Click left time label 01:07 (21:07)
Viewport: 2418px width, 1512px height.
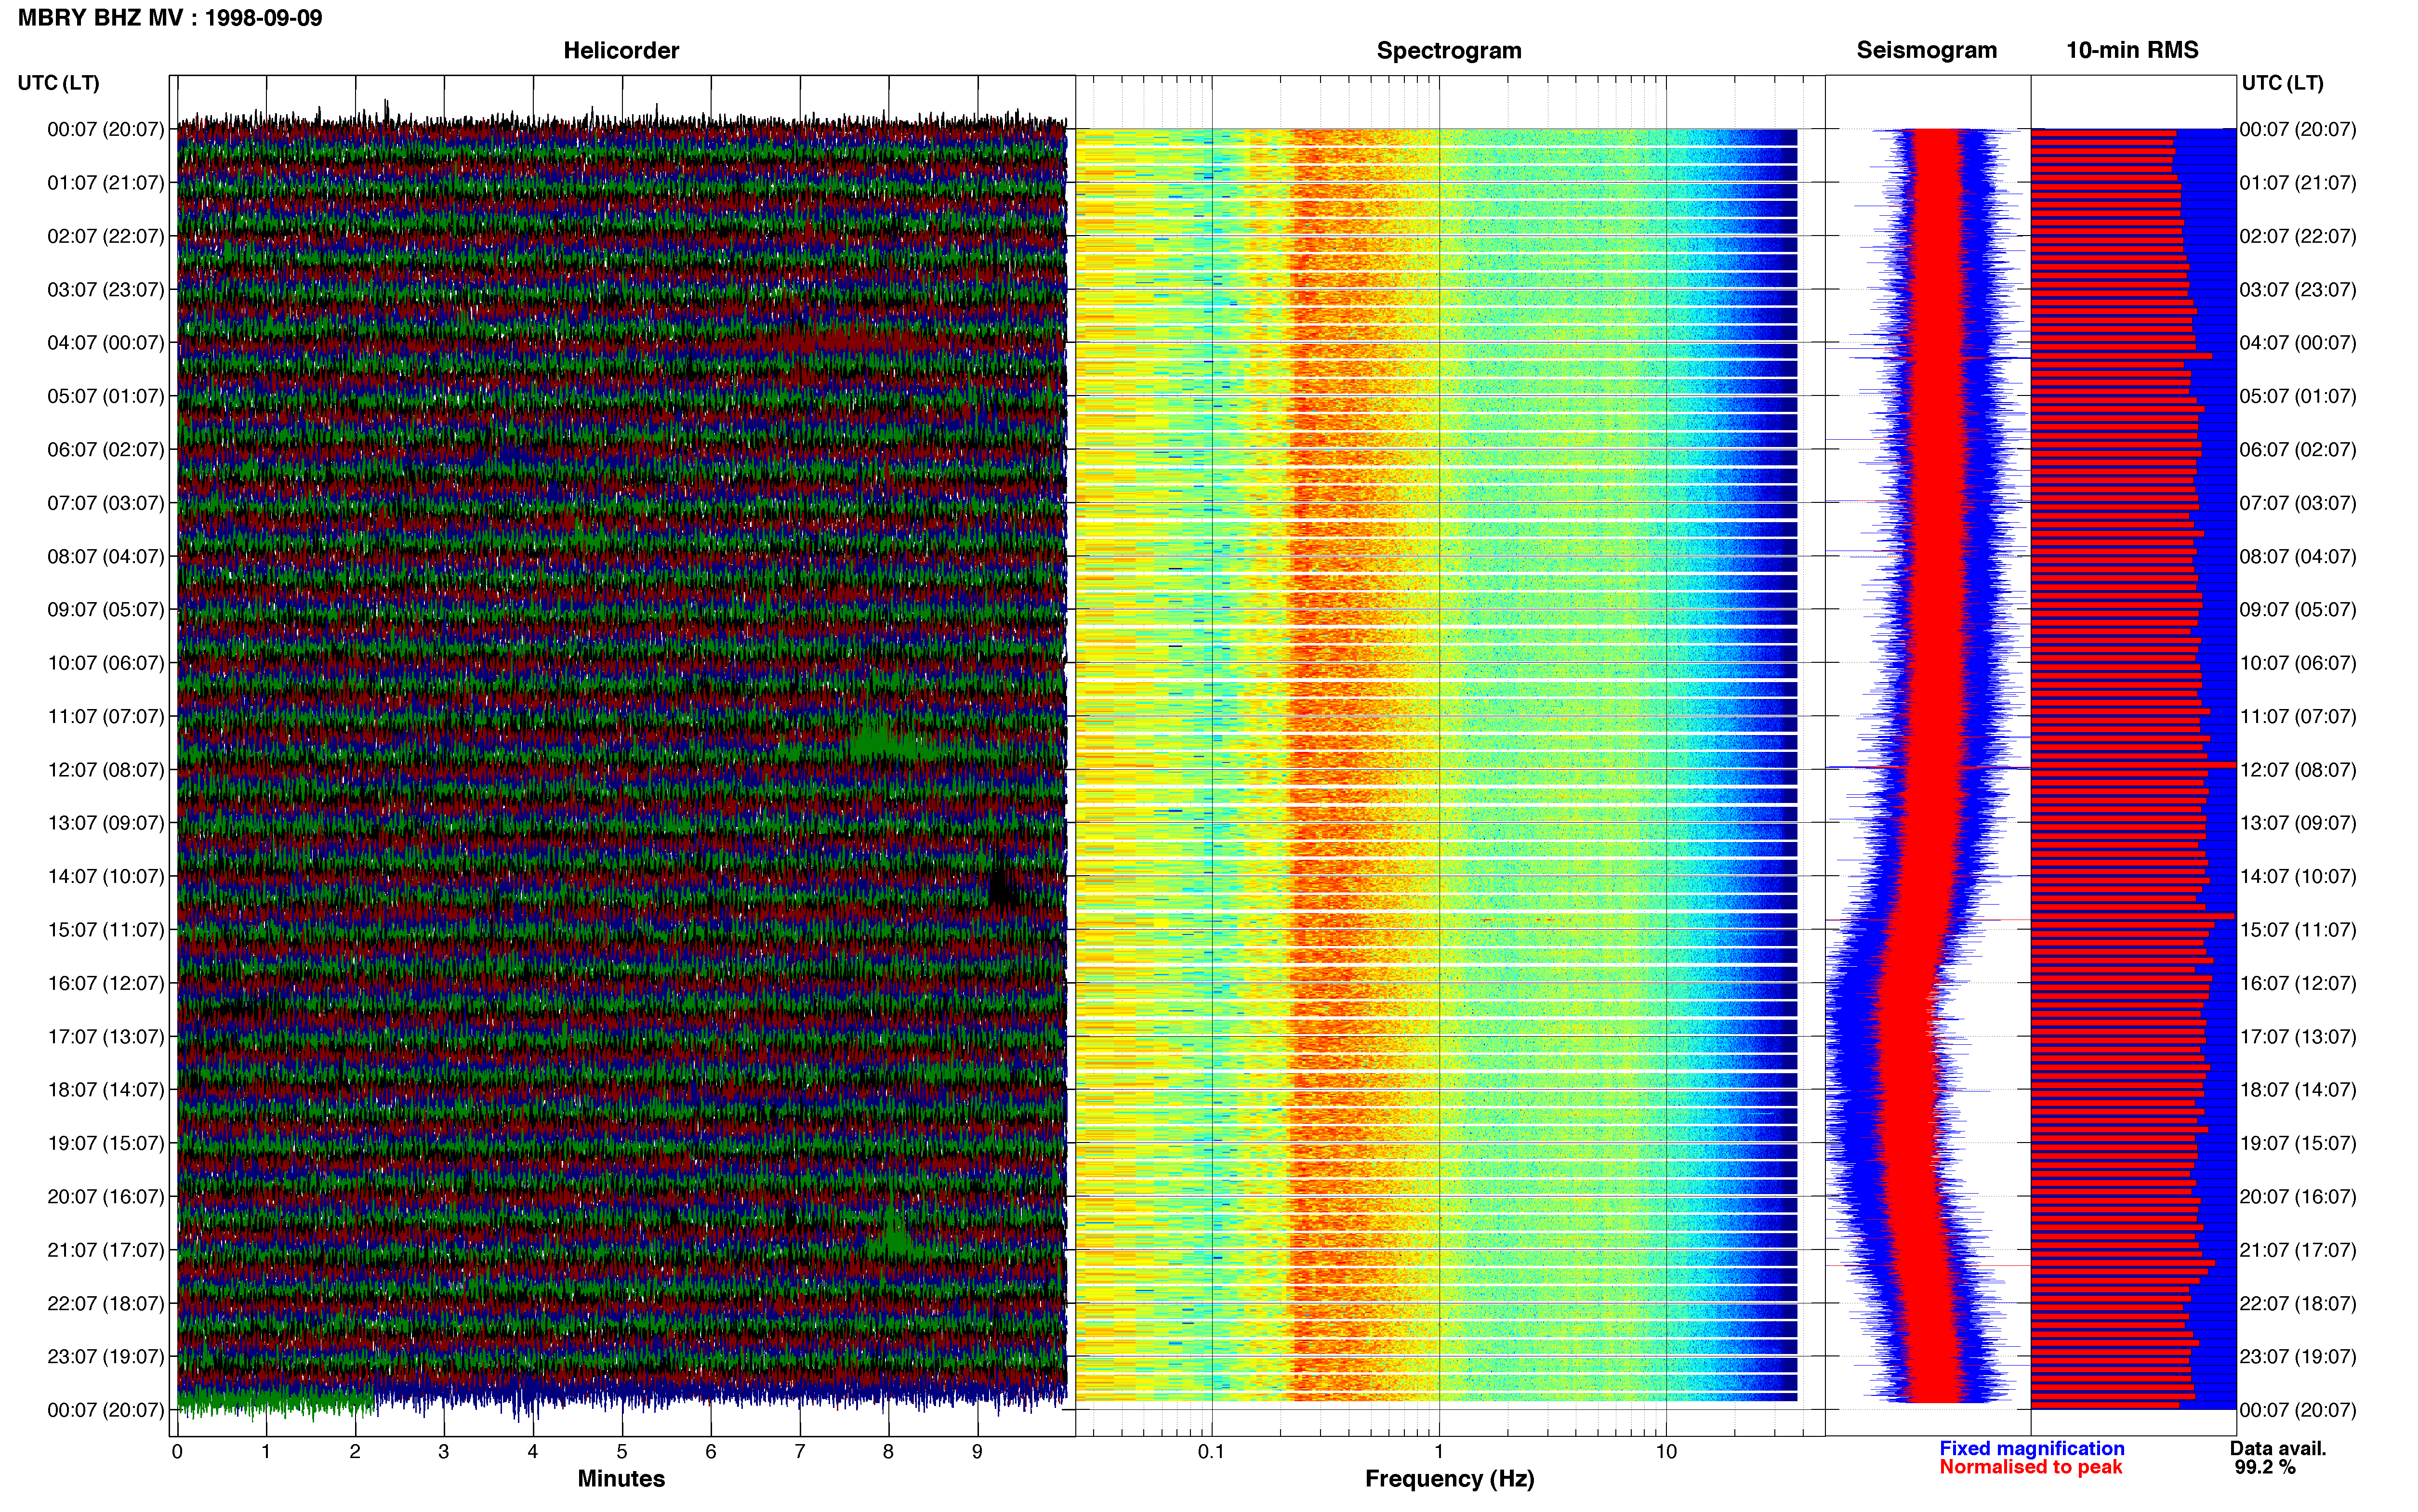coord(106,183)
